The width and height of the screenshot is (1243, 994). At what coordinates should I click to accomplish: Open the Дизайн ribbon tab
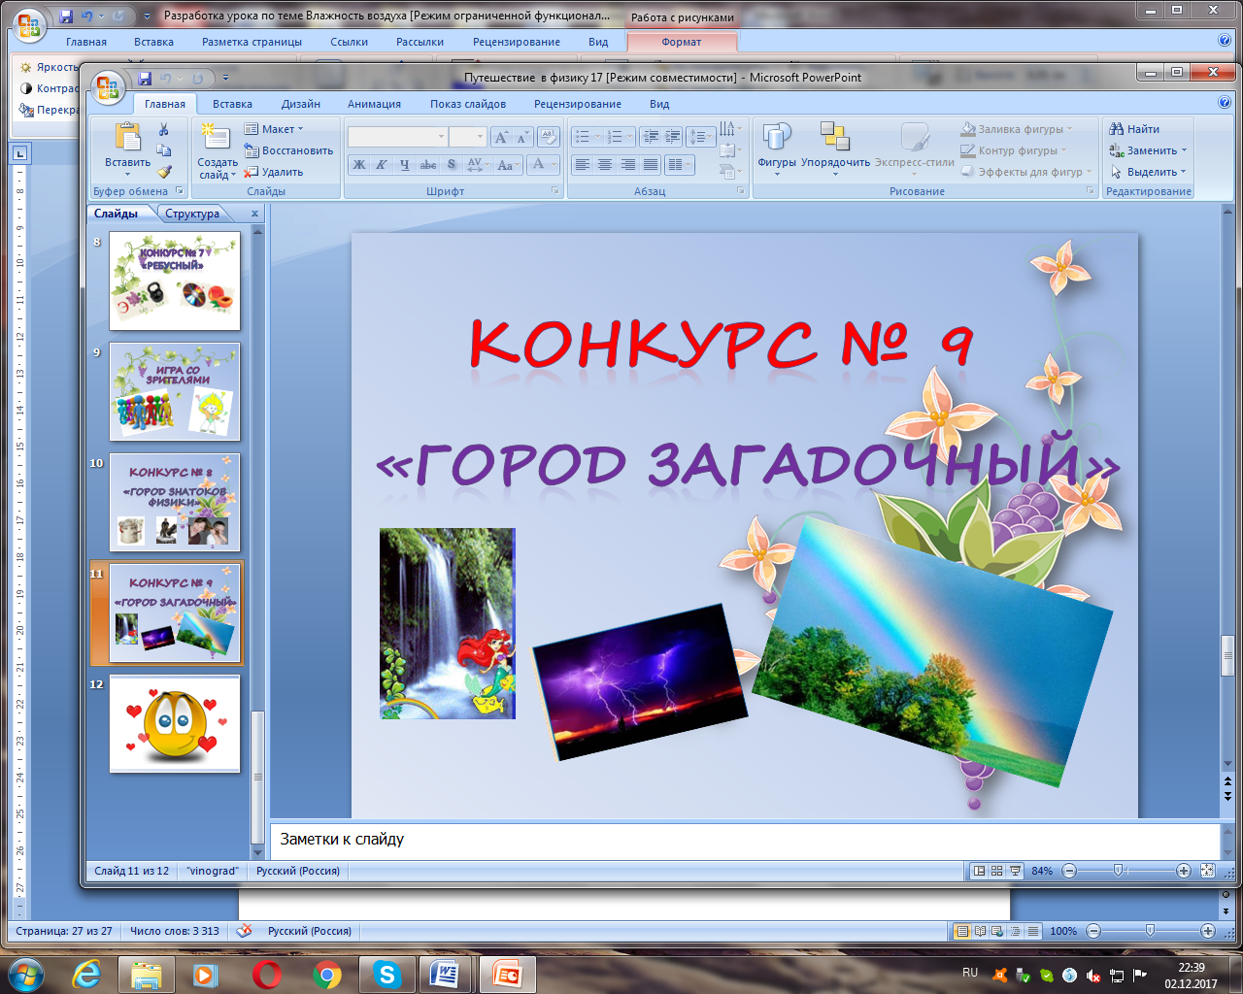[301, 104]
